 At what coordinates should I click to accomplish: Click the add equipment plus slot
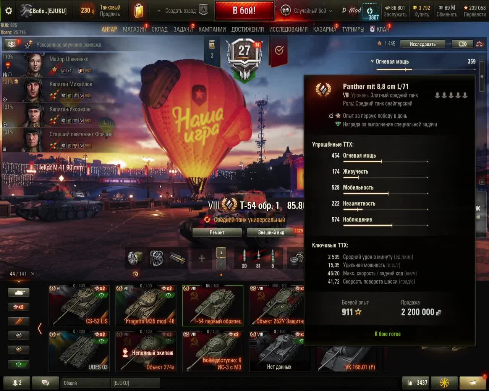point(202,259)
